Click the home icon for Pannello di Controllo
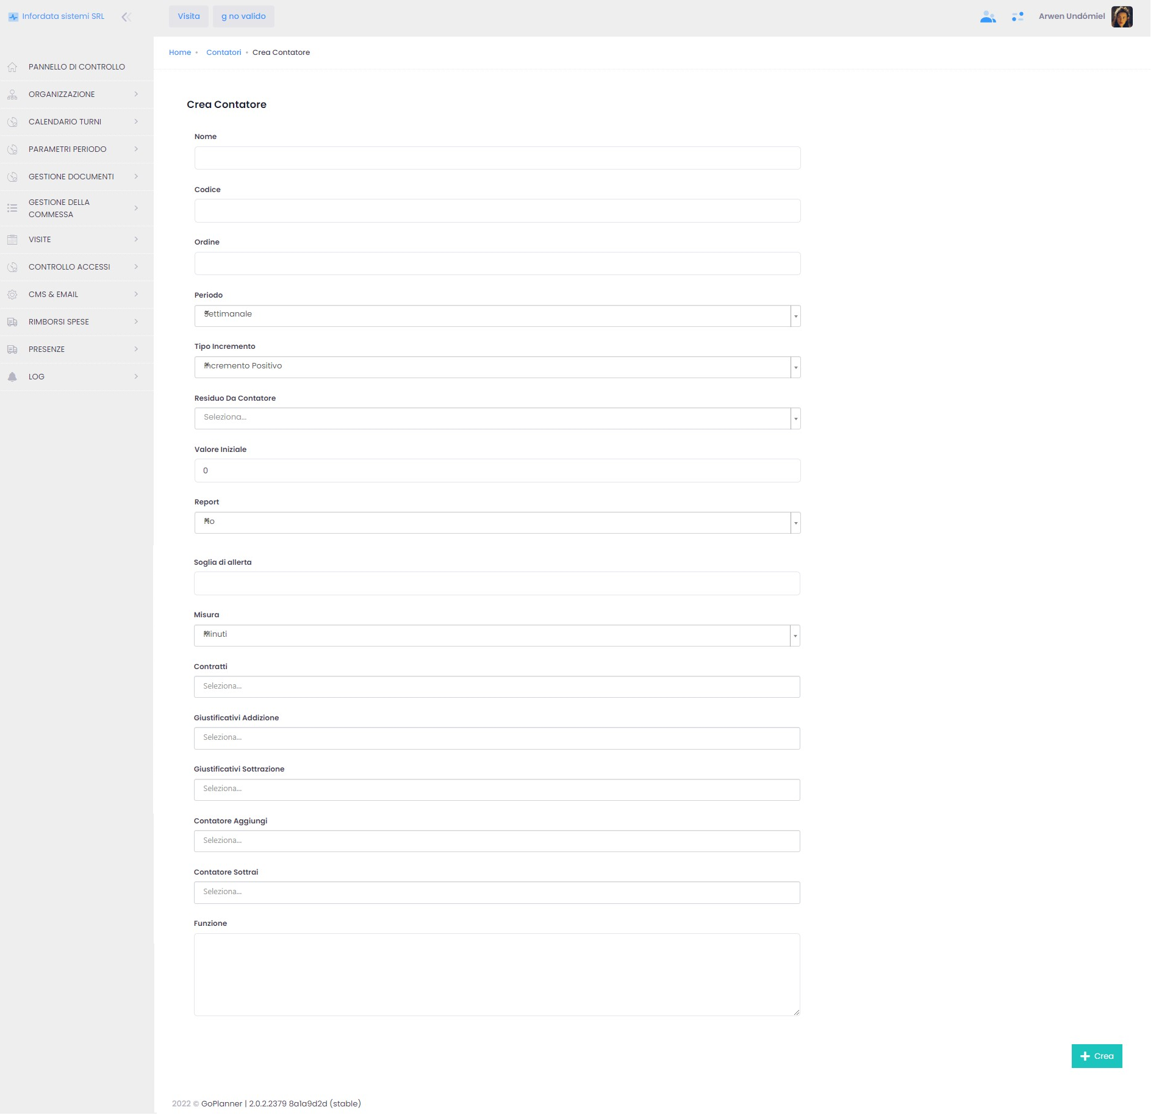1159x1118 pixels. point(12,67)
